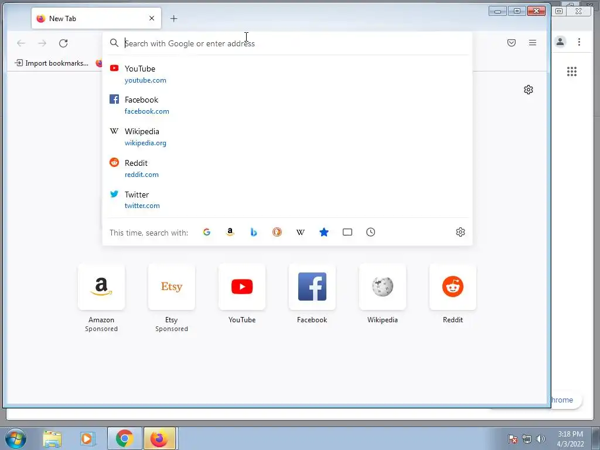This screenshot has width=600, height=450.
Task: Search history using the clock icon
Action: (x=370, y=232)
